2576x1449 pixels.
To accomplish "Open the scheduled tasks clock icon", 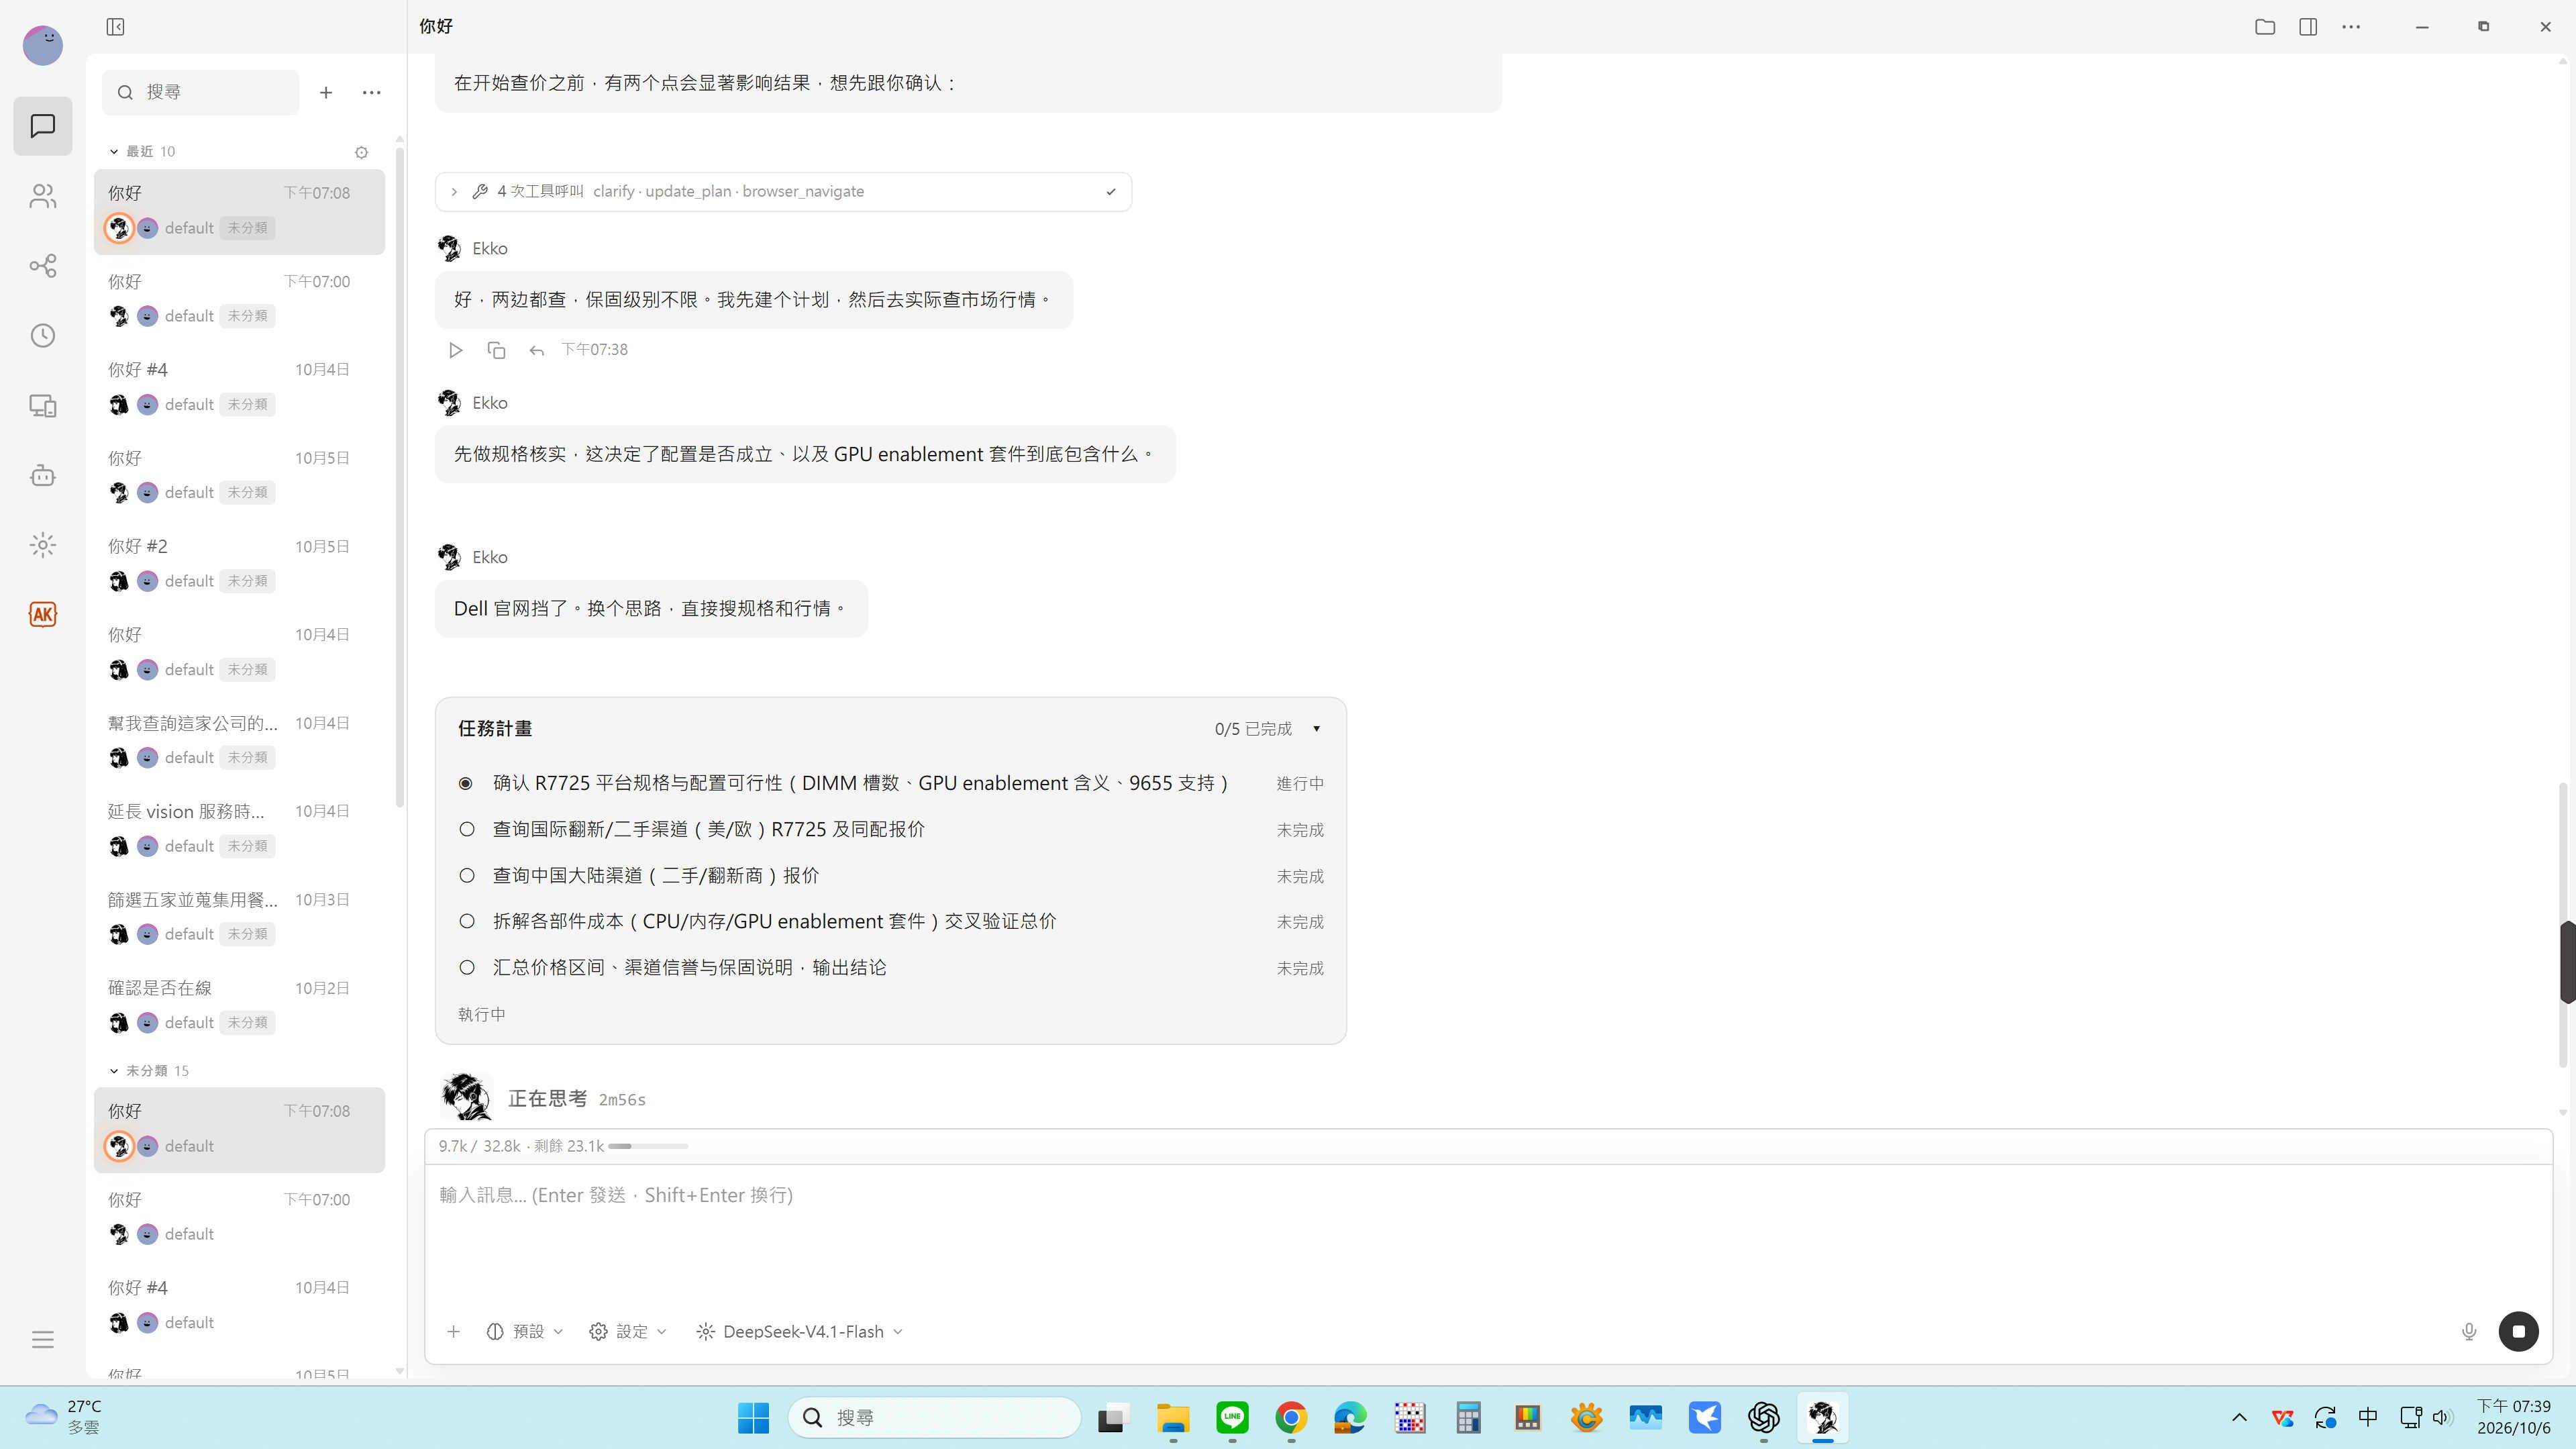I will [x=43, y=335].
